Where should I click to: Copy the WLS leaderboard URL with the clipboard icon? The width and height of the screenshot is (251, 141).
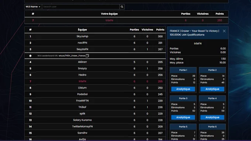pos(87,56)
